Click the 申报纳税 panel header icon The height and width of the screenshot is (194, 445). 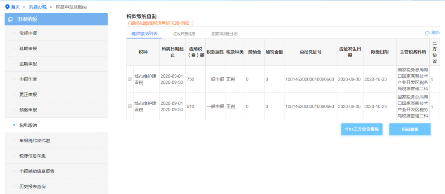coord(10,19)
